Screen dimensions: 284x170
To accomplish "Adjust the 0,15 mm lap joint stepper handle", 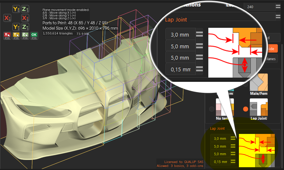I will pyautogui.click(x=233, y=161).
